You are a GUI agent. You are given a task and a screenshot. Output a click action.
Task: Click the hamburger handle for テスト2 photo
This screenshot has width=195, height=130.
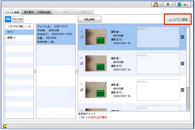(182, 64)
